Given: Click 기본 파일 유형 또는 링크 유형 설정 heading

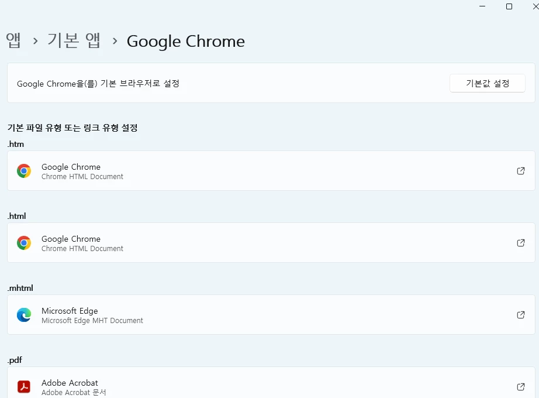Looking at the screenshot, I should pos(72,128).
